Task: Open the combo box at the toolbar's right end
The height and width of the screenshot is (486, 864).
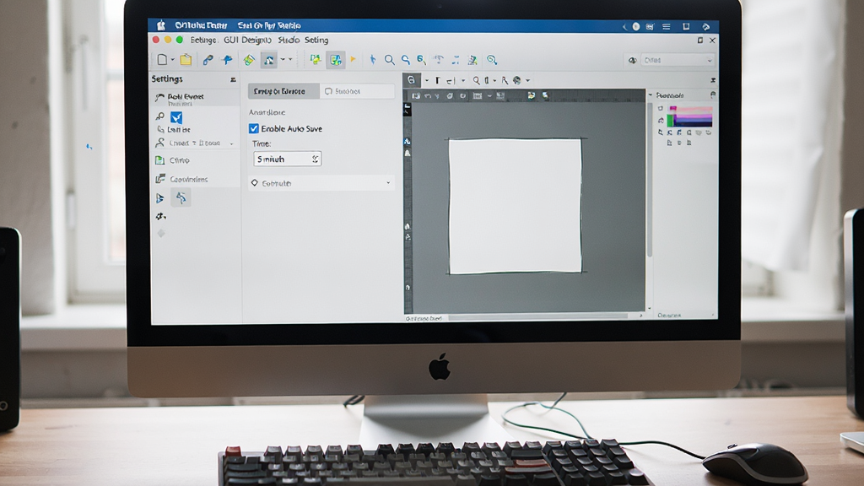Action: tap(678, 60)
